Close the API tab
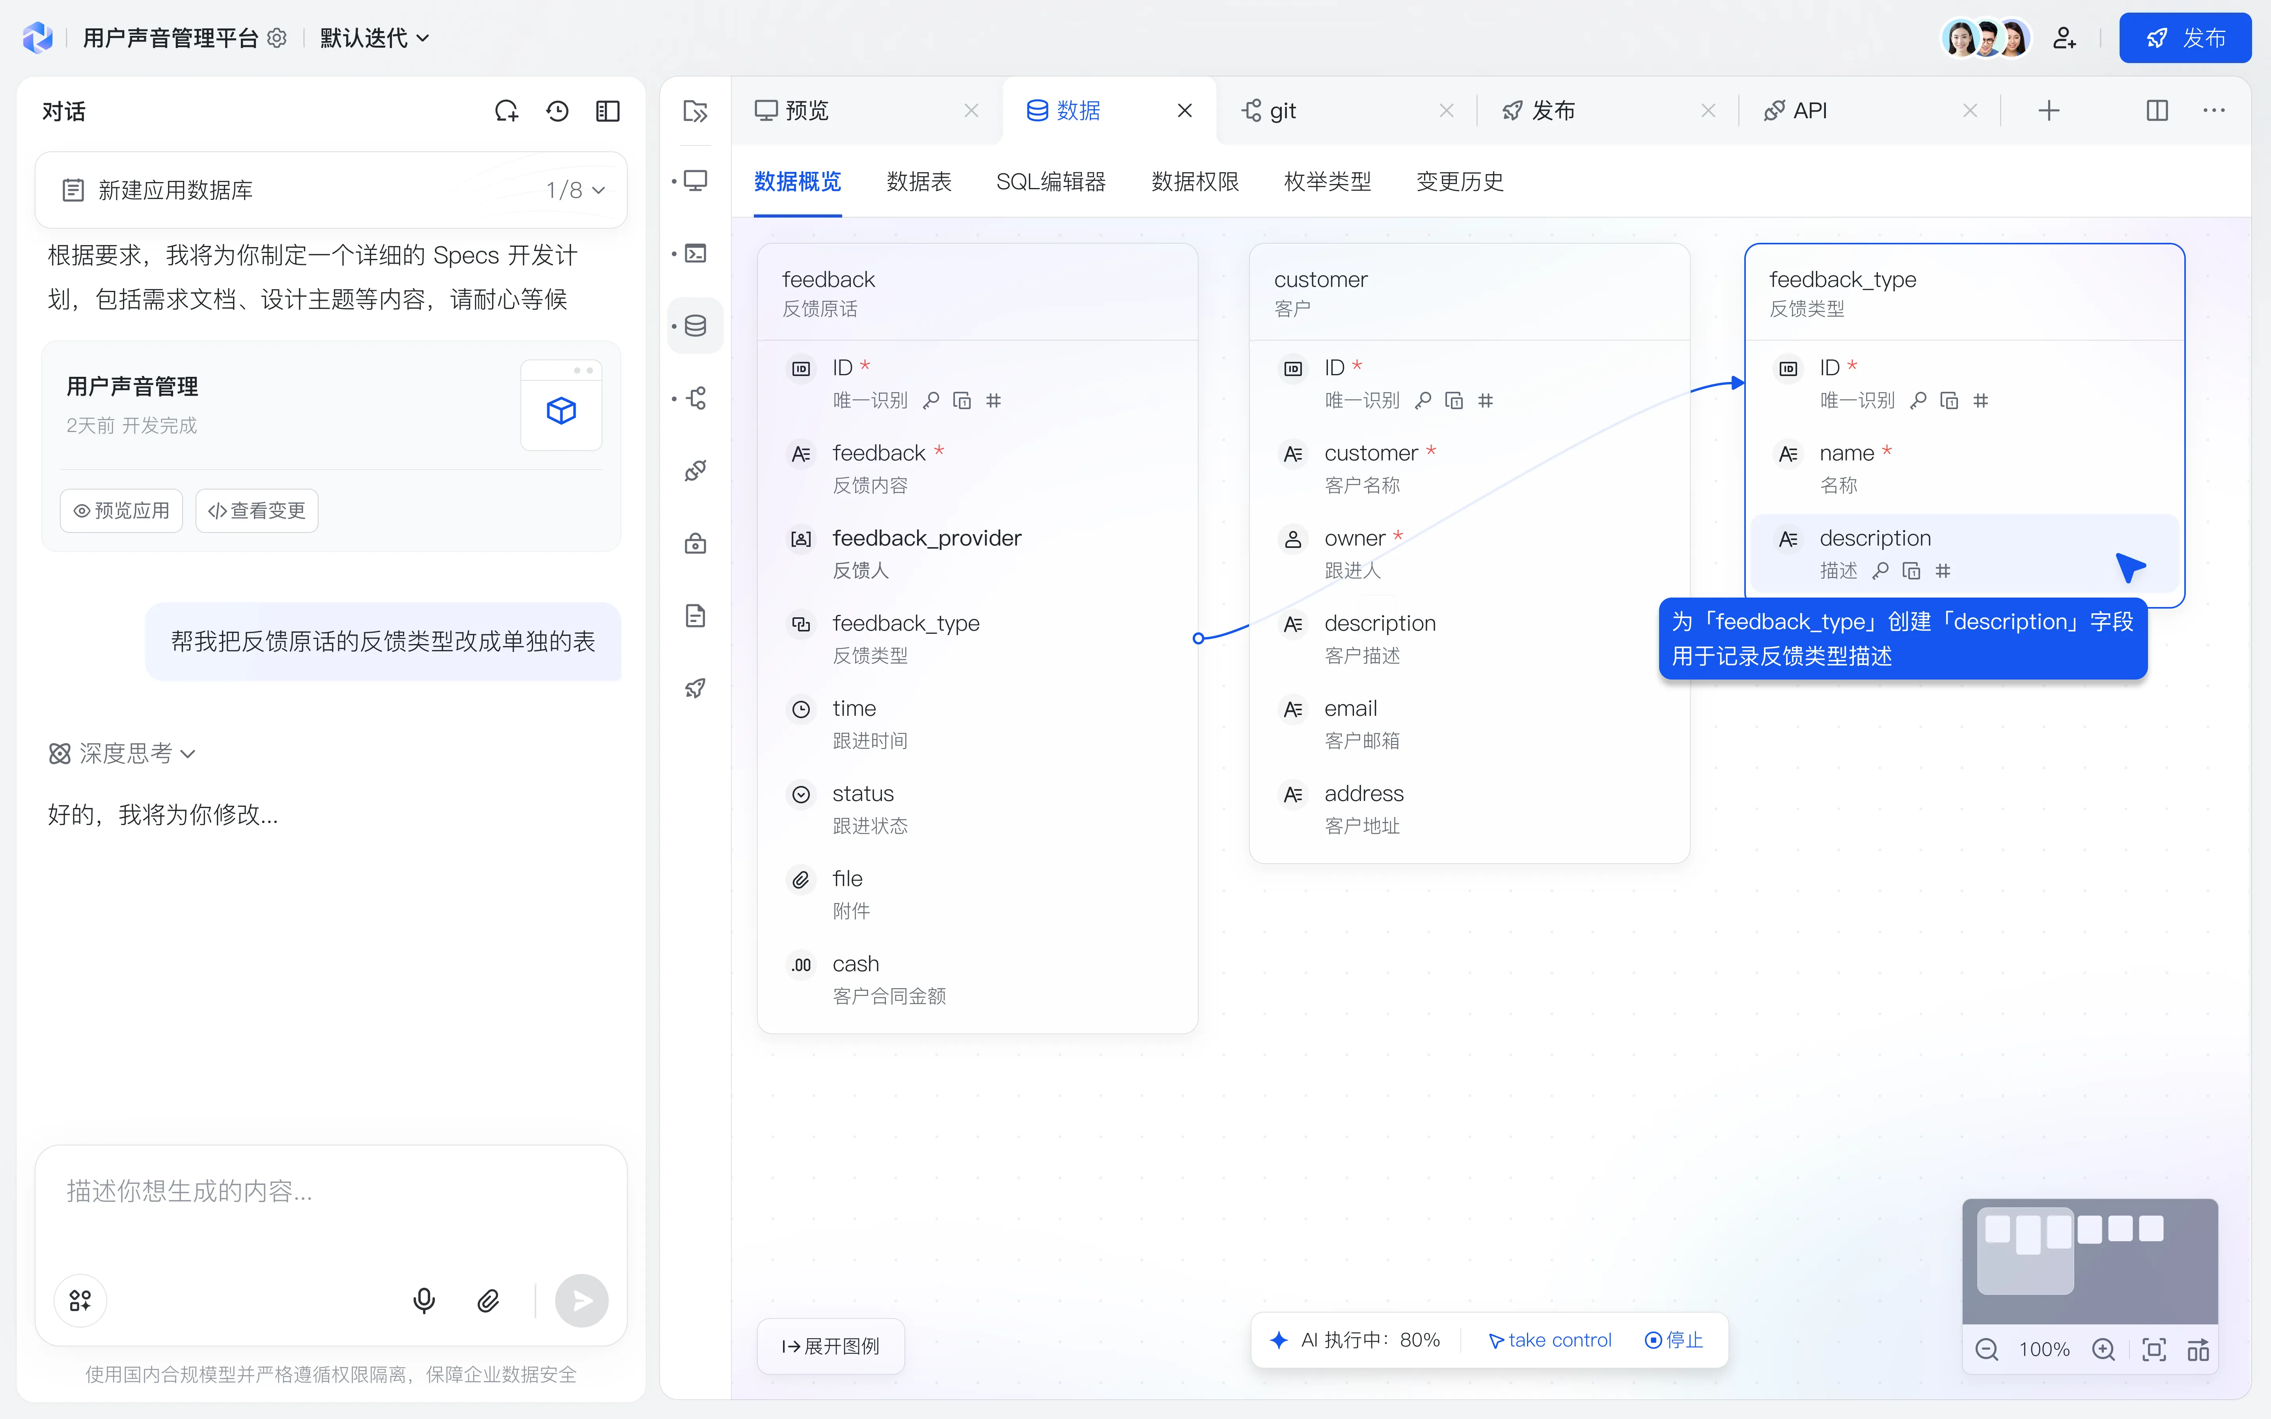2271x1419 pixels. 1970,111
